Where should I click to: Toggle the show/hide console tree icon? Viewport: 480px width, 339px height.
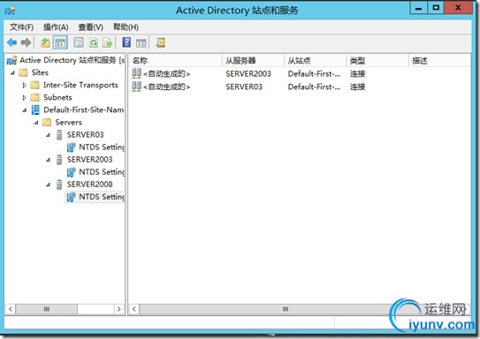[x=60, y=42]
